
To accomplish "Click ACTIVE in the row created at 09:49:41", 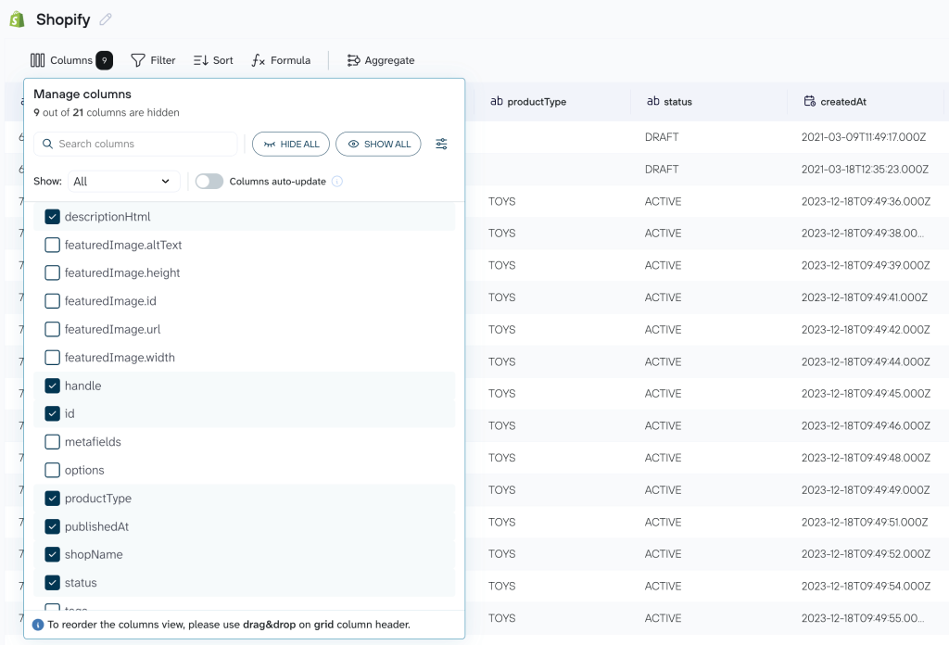I will [x=663, y=297].
